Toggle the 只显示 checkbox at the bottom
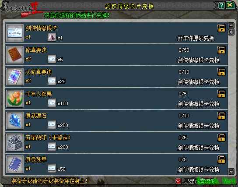The image size is (238, 187). 178,181
